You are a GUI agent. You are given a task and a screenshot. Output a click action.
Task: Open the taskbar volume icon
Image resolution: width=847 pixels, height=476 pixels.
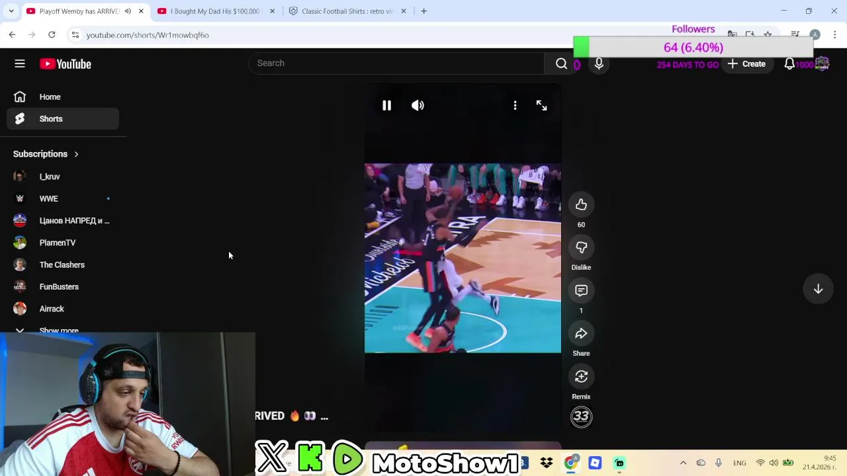click(774, 463)
